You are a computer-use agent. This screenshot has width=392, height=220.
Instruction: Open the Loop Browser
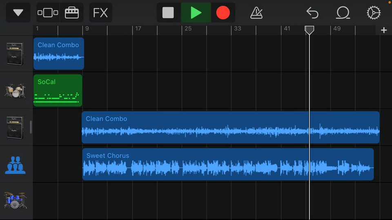tap(343, 13)
